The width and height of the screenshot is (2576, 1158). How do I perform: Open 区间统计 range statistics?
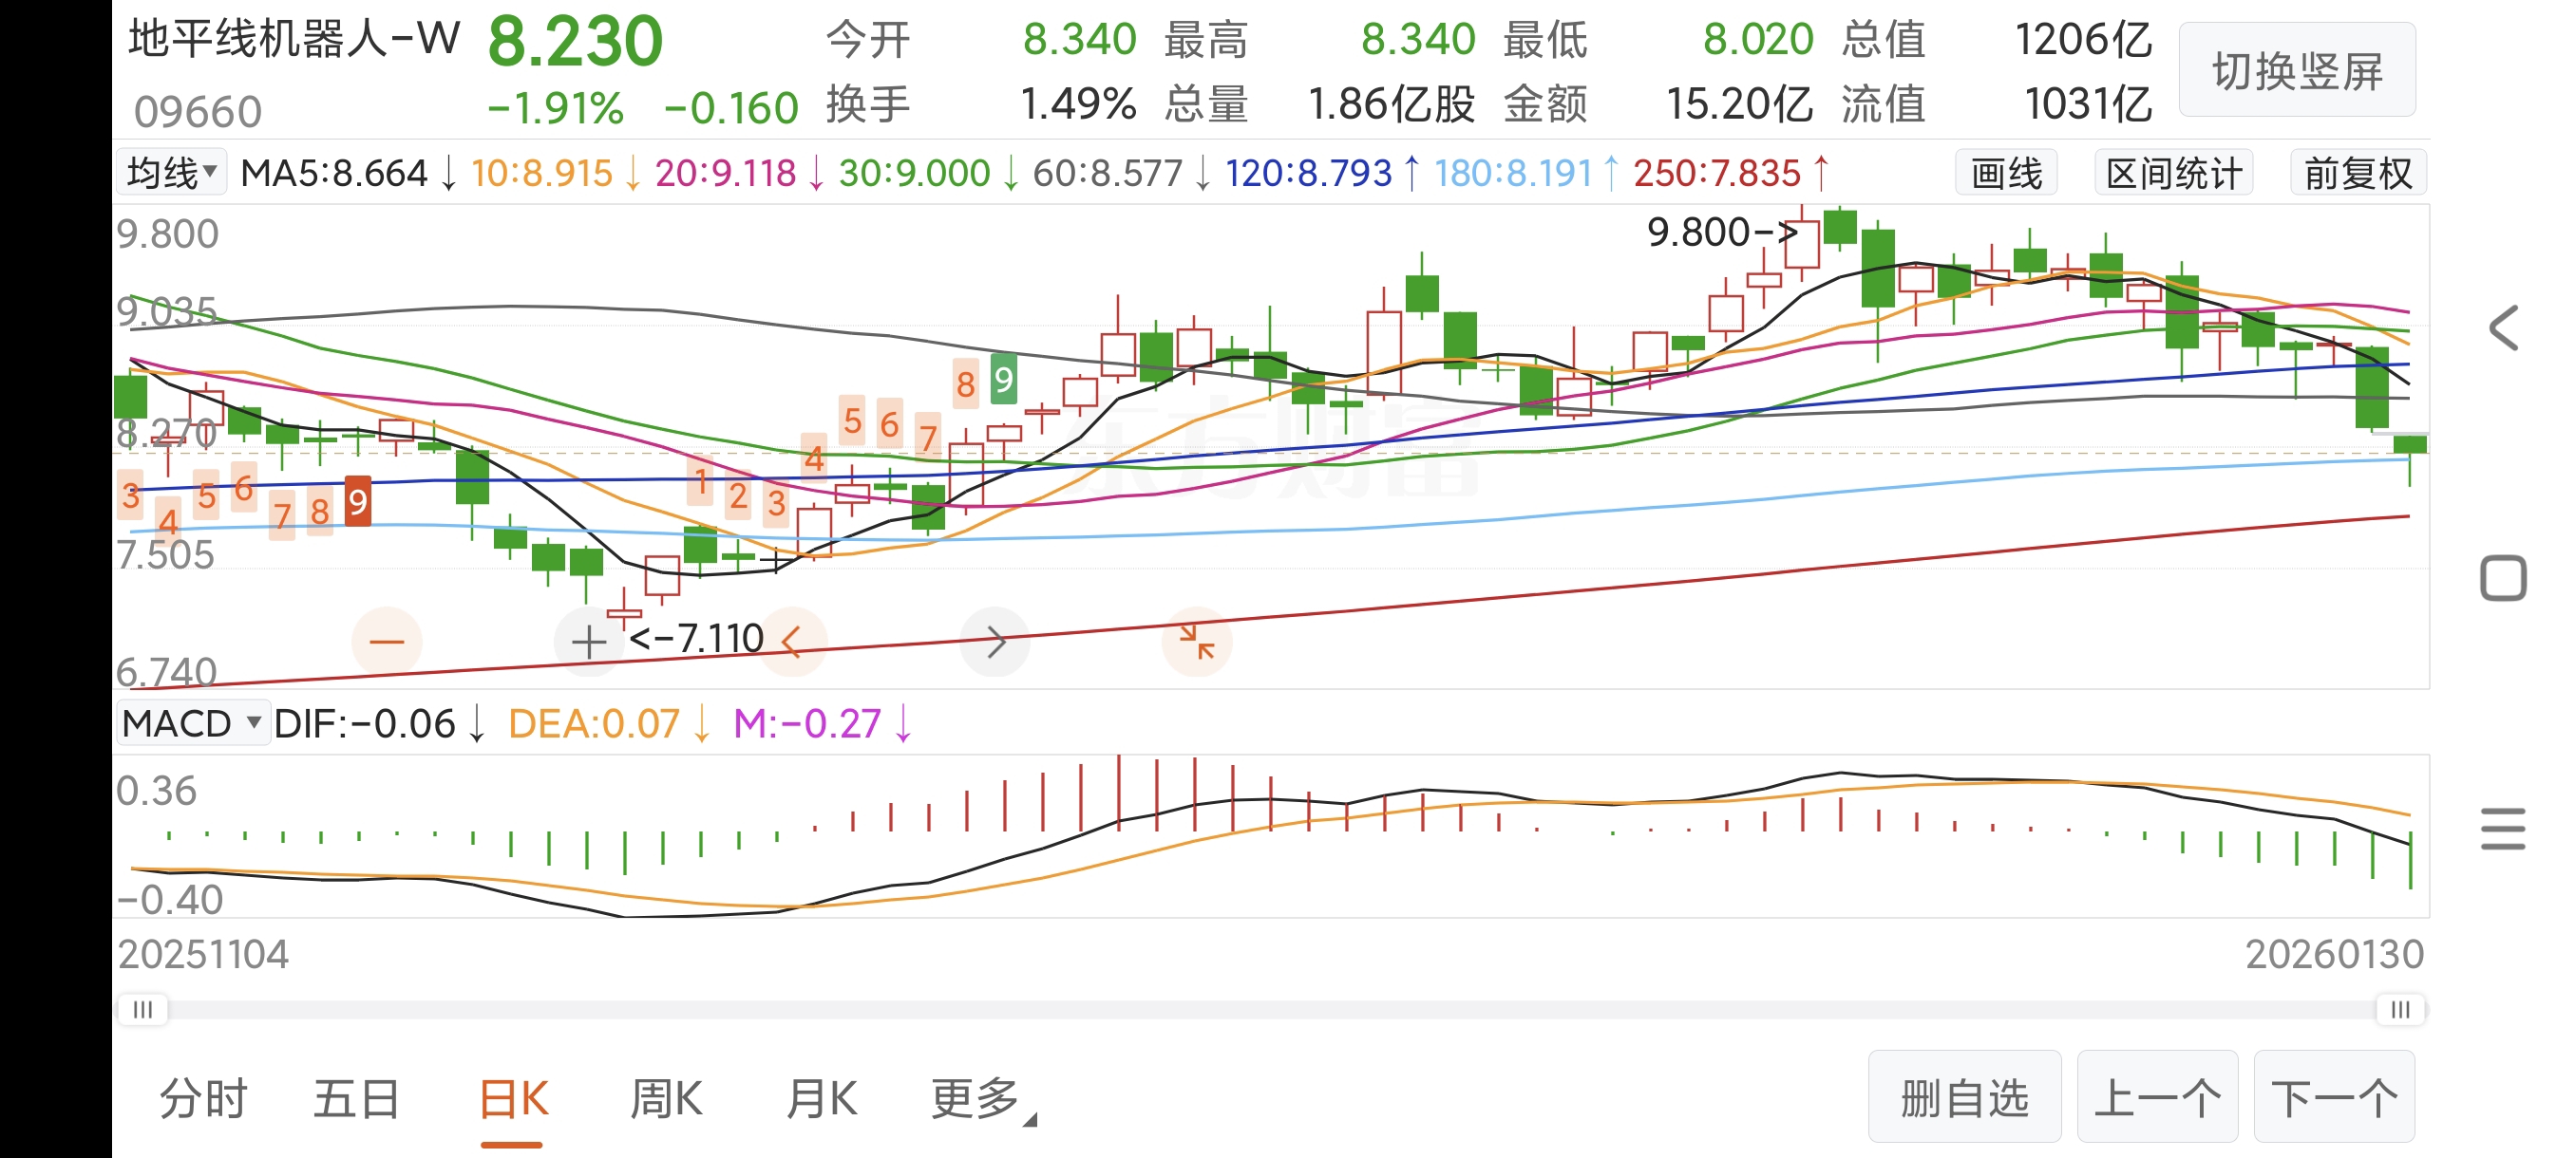pyautogui.click(x=2173, y=174)
